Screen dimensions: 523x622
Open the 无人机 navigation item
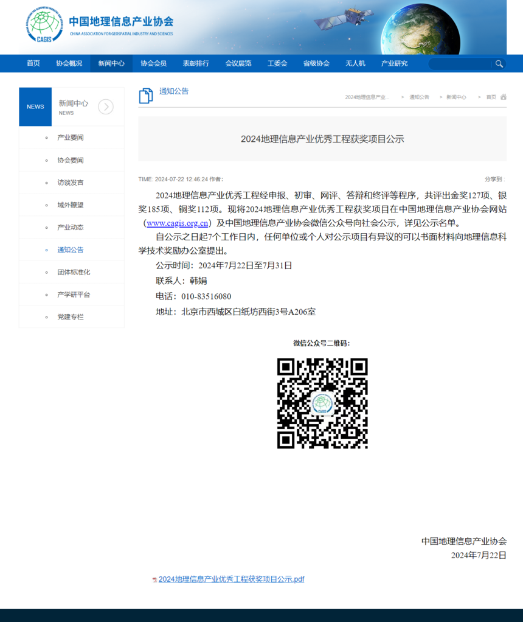pyautogui.click(x=355, y=63)
